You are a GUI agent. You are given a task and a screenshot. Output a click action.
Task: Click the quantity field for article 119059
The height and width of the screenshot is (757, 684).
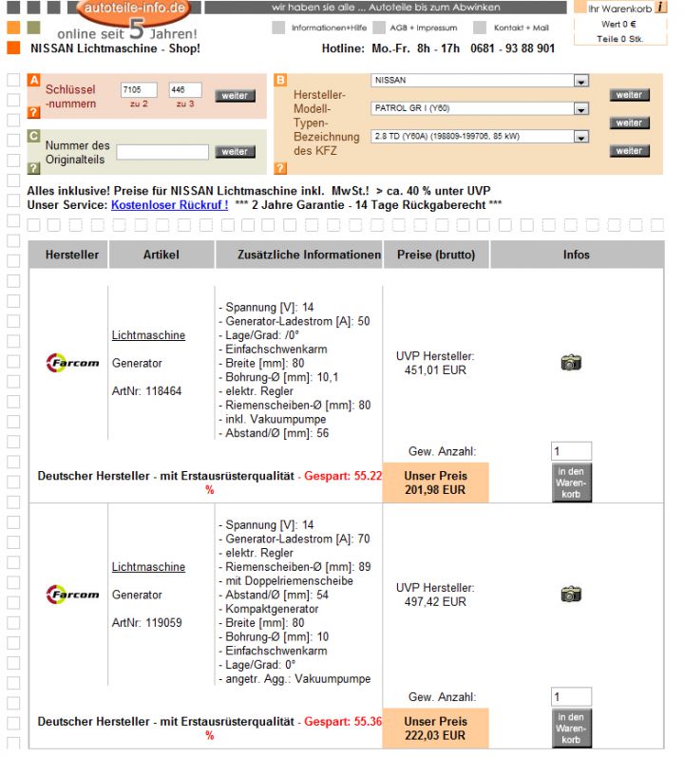pos(571,697)
